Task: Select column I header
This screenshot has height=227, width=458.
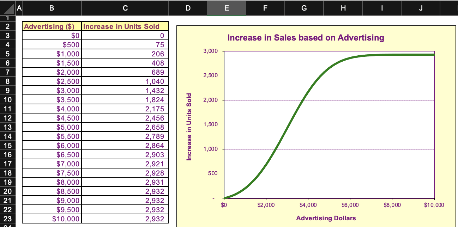Action: pyautogui.click(x=382, y=8)
